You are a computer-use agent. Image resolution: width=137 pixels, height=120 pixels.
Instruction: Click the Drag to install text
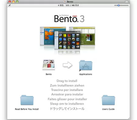click(67, 81)
